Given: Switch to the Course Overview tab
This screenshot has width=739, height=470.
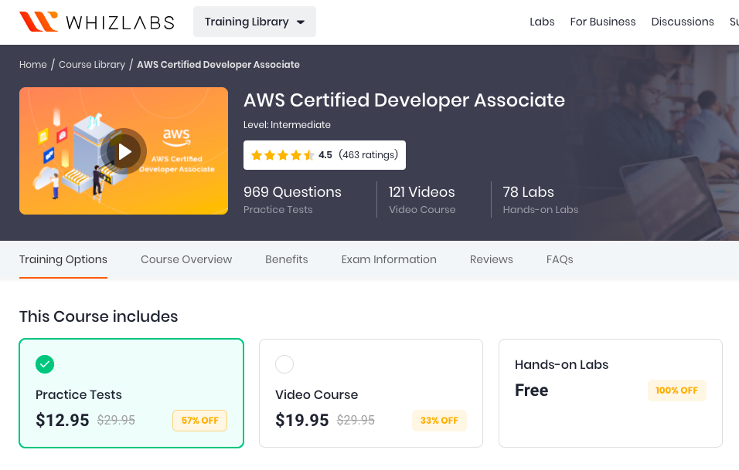Looking at the screenshot, I should pyautogui.click(x=186, y=259).
